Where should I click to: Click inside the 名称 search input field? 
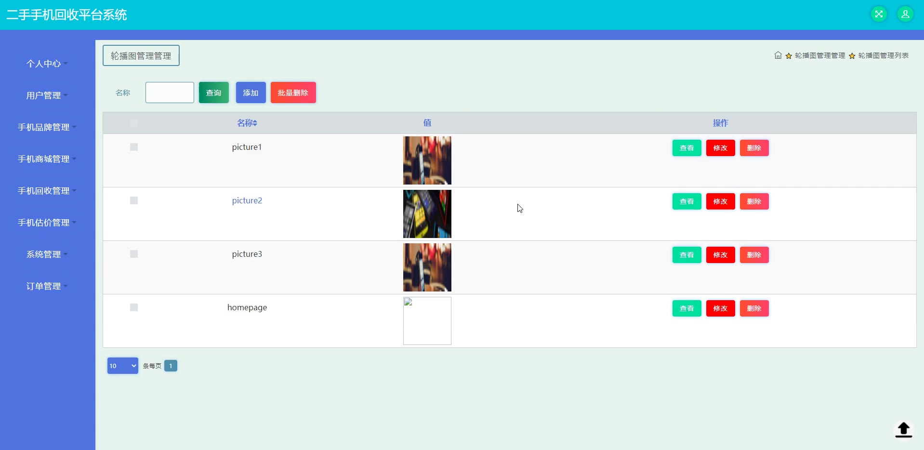pyautogui.click(x=170, y=93)
